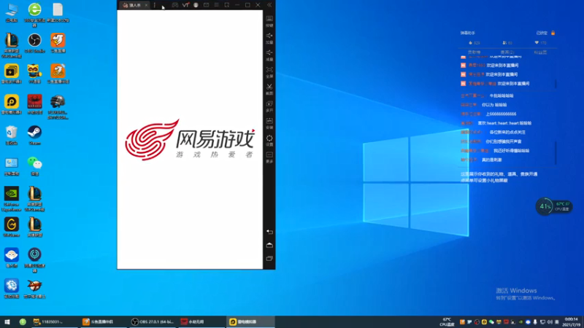Switch to the 11835031 taskbar window
The height and width of the screenshot is (328, 584).
point(54,321)
